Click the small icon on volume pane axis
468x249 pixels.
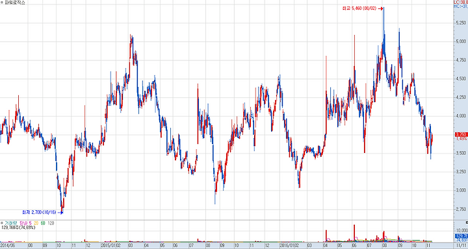(x=466, y=222)
